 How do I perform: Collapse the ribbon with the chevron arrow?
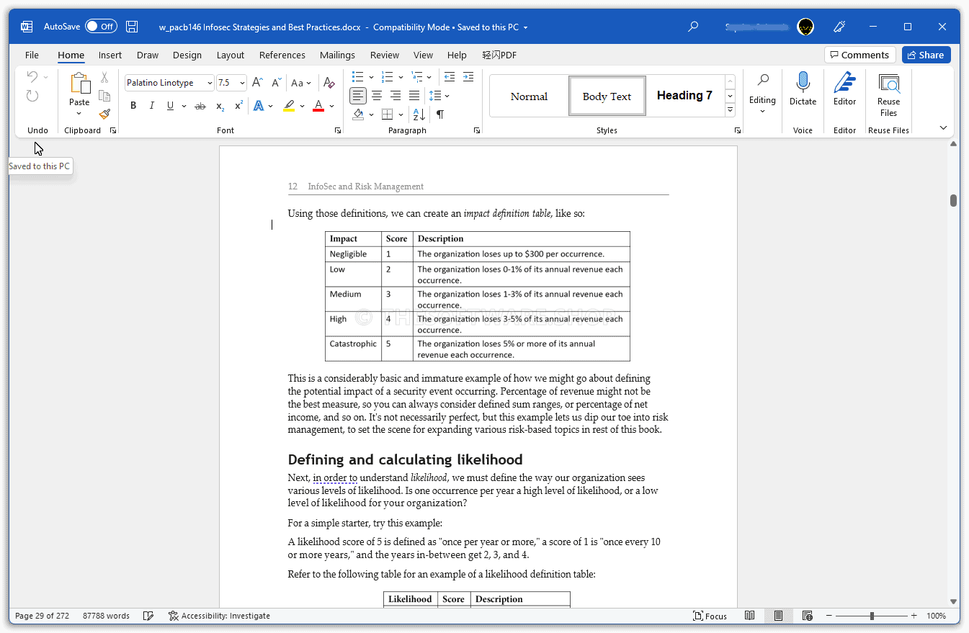943,127
